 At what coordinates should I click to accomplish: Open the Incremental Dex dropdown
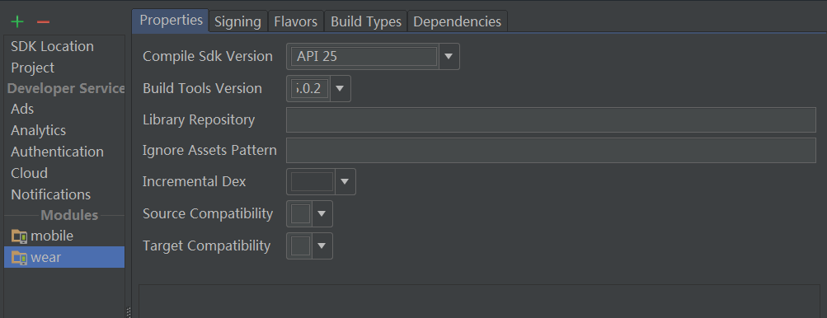[x=345, y=182]
